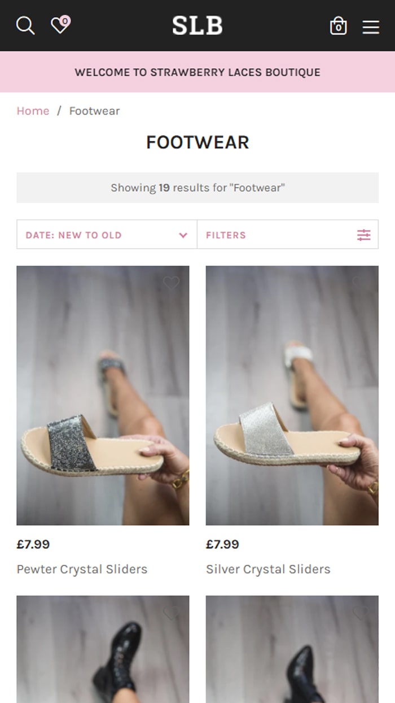Image resolution: width=395 pixels, height=703 pixels.
Task: Open Silver Crystal Sliders product title
Action: pos(268,569)
